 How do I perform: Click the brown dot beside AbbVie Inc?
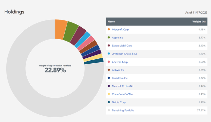[109, 70]
